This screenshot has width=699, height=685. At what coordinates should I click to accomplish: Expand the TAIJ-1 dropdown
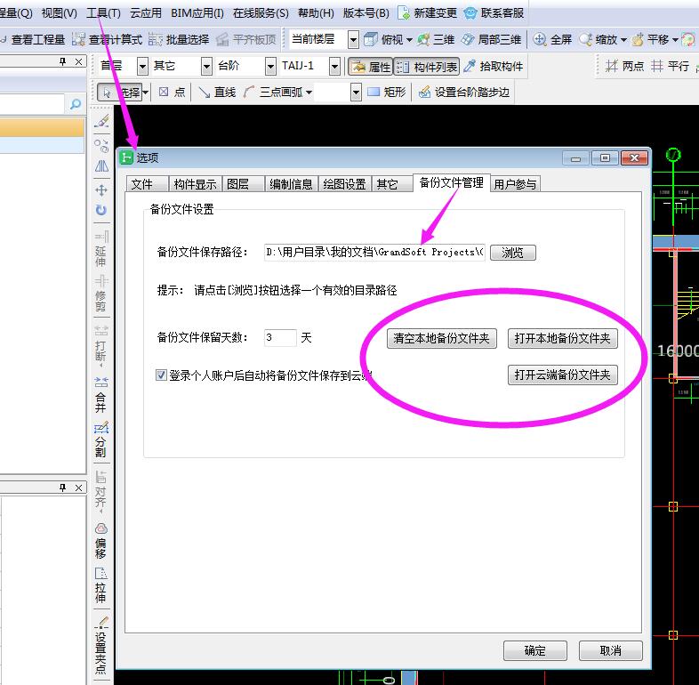[334, 67]
